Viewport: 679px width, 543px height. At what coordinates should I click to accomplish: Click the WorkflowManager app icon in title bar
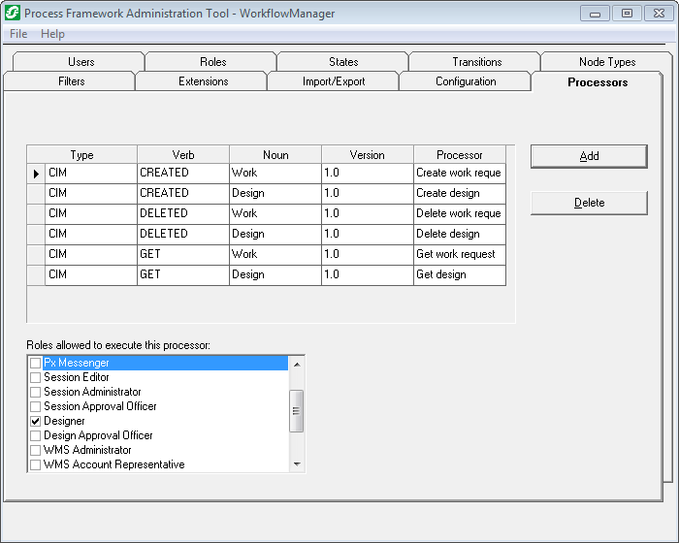pos(13,13)
